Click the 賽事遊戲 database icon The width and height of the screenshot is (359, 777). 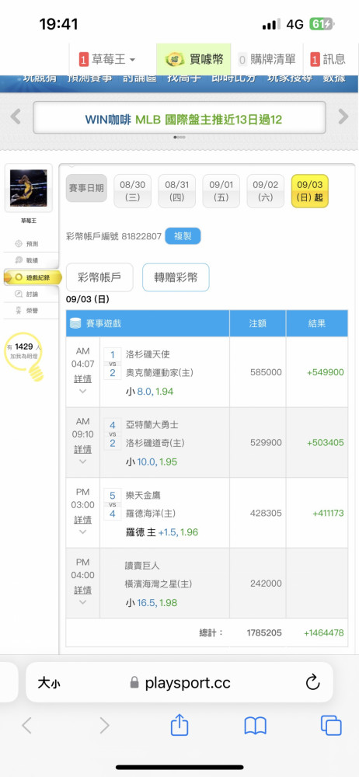pos(75,323)
